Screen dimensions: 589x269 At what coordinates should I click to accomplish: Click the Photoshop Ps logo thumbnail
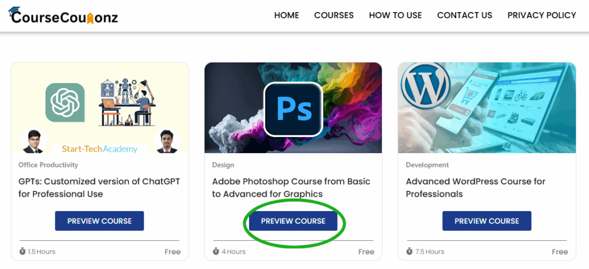click(293, 108)
